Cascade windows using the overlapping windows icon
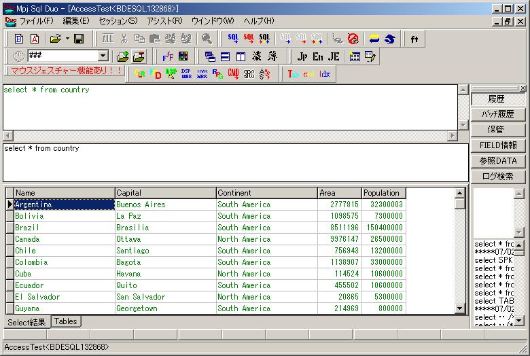Screen dimensions: 530x356 tap(210, 56)
